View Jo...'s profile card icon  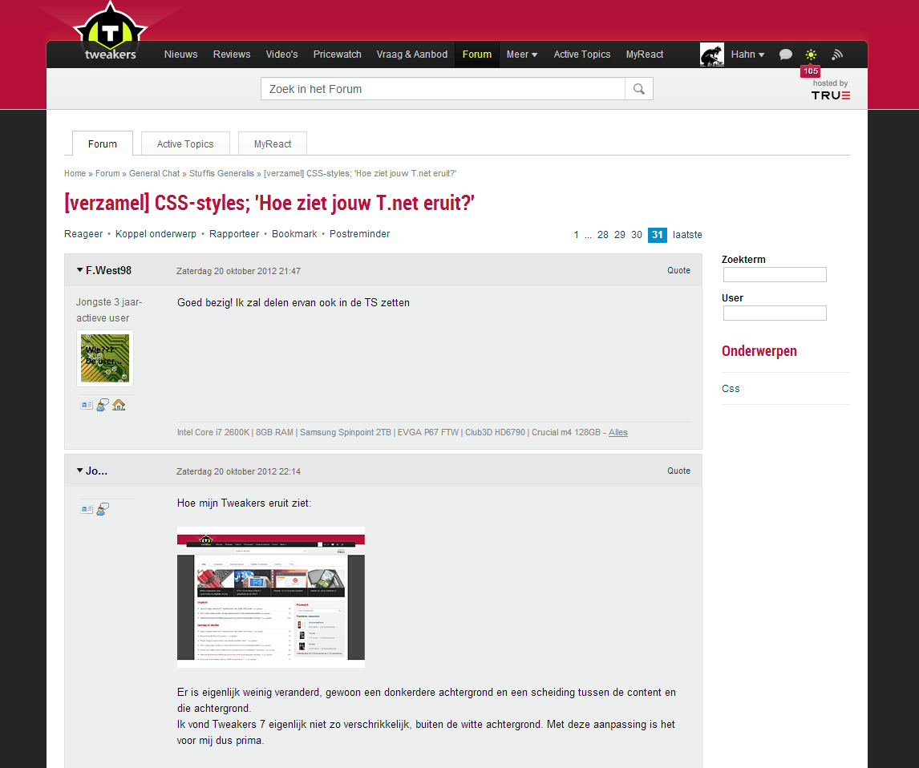click(87, 509)
